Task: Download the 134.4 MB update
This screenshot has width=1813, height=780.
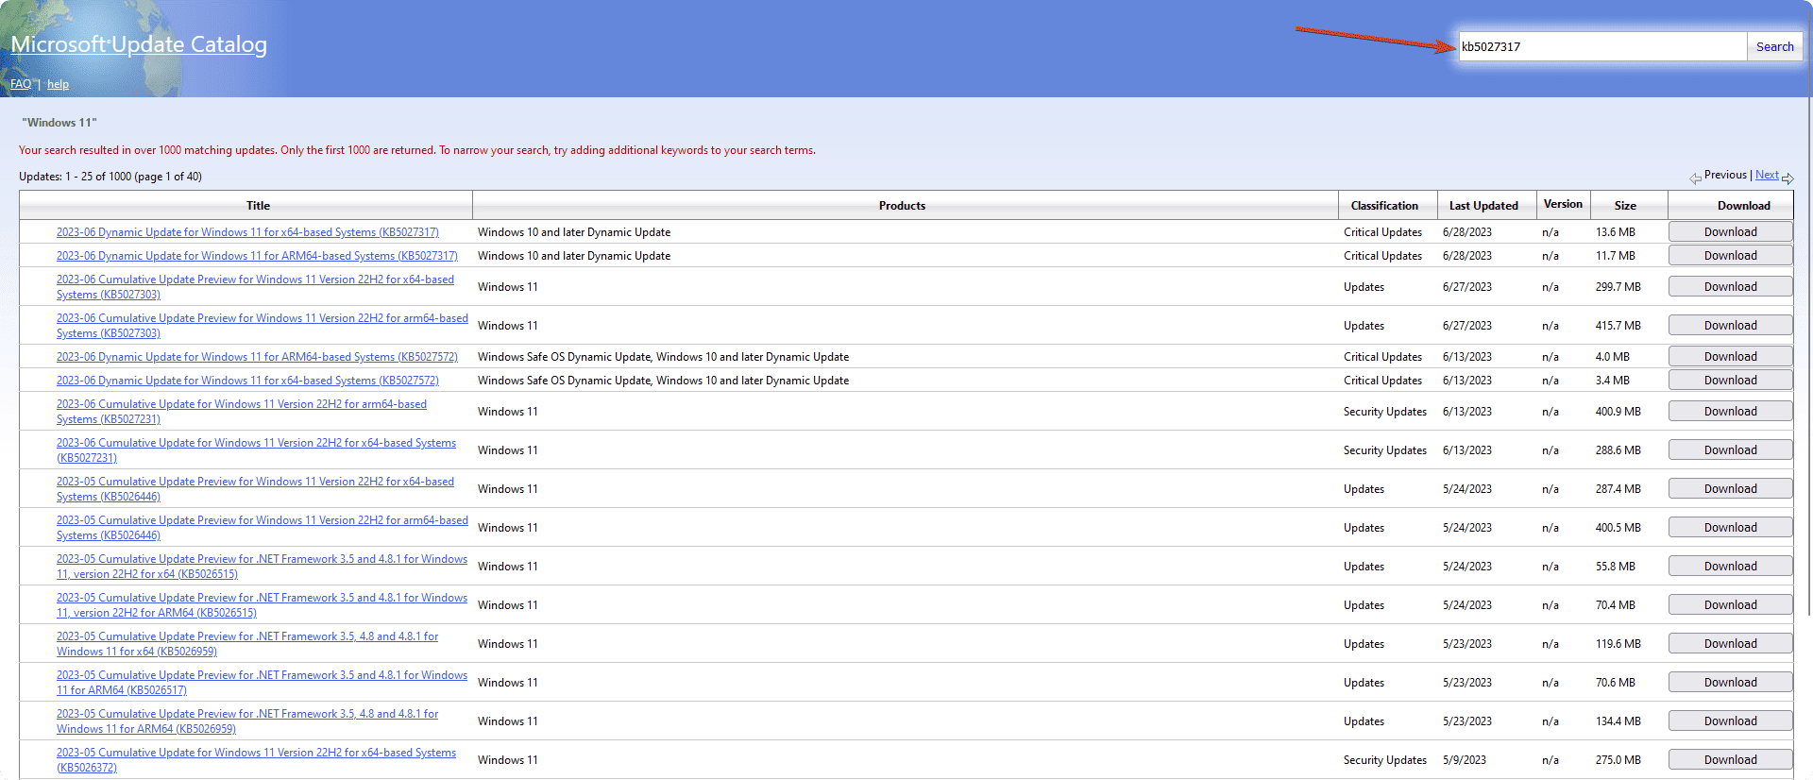Action: [1730, 721]
